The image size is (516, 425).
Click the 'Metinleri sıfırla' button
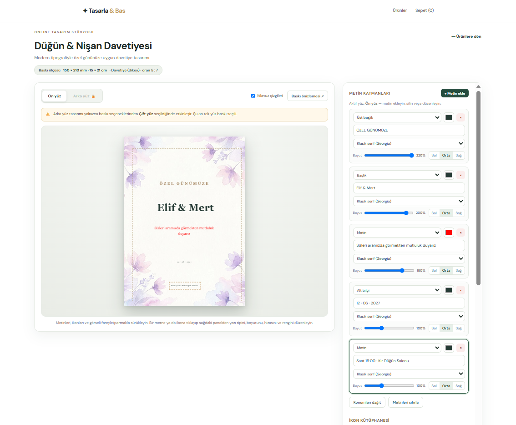coord(405,402)
